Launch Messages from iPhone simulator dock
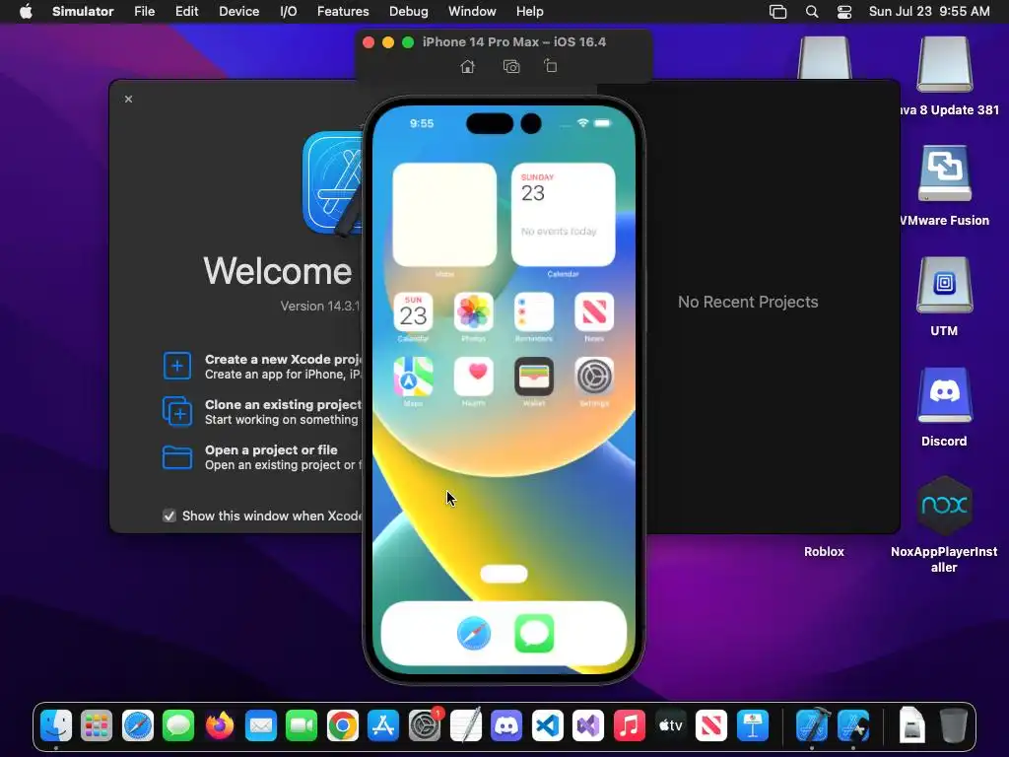This screenshot has height=757, width=1009. [534, 634]
